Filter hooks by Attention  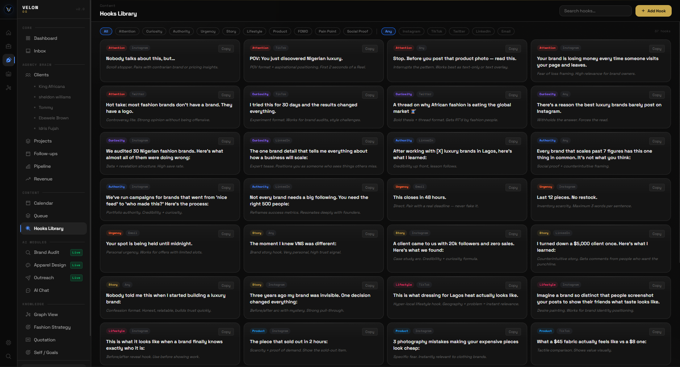(x=127, y=31)
